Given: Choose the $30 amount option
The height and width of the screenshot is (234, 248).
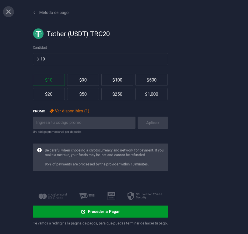Looking at the screenshot, I should point(83,80).
